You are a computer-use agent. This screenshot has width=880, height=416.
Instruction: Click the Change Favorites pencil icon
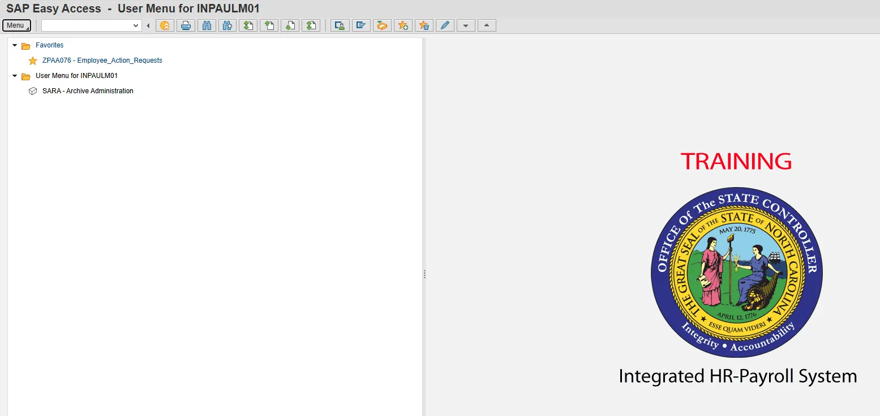[445, 25]
